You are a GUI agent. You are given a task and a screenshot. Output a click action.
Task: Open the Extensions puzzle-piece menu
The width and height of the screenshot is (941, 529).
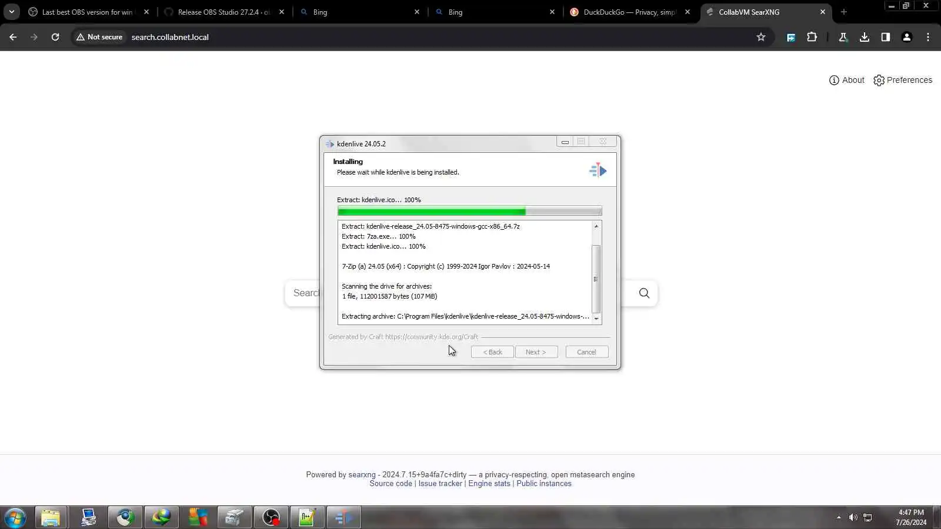tap(812, 37)
